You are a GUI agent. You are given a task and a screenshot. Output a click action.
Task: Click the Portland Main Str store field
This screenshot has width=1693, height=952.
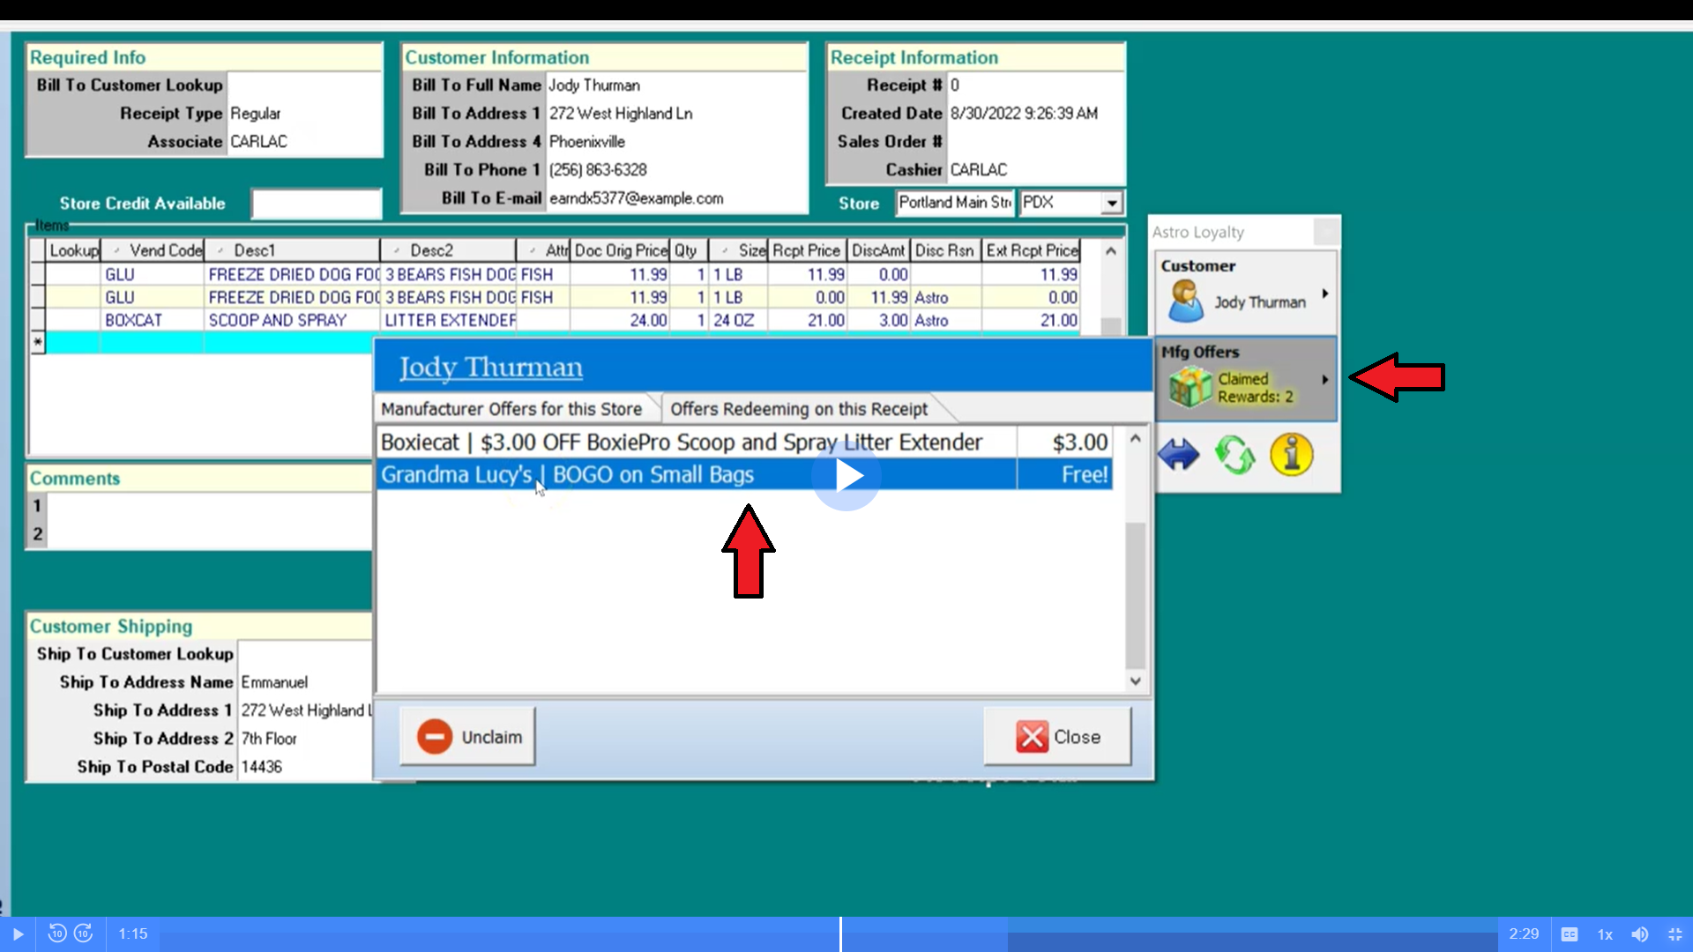click(x=955, y=203)
